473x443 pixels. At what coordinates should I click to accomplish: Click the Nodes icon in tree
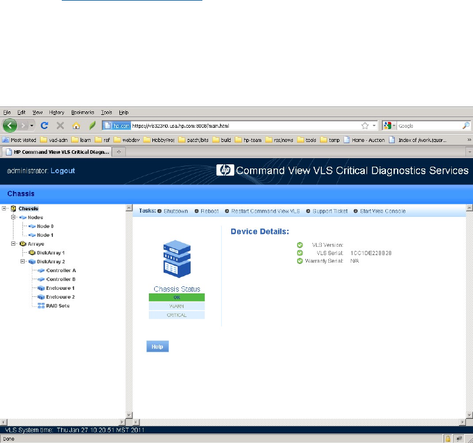22,217
